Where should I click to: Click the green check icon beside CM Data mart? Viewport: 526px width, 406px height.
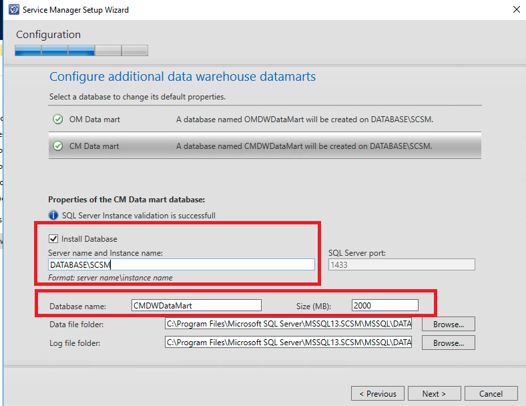pyautogui.click(x=58, y=146)
